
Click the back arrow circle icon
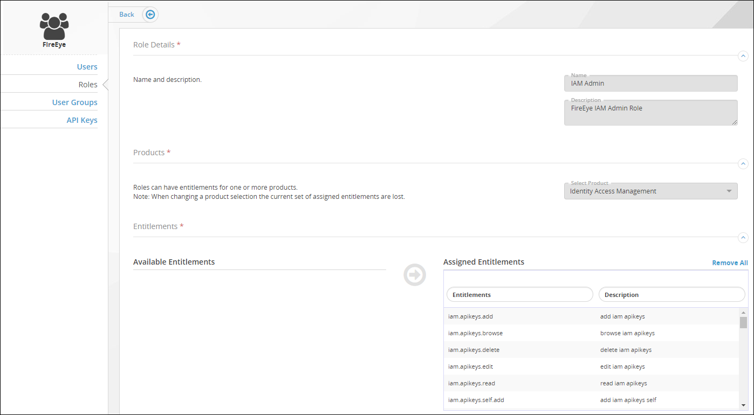click(150, 15)
